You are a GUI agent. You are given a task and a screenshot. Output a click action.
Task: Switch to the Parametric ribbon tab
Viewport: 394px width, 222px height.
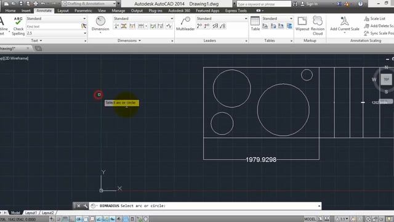click(83, 10)
